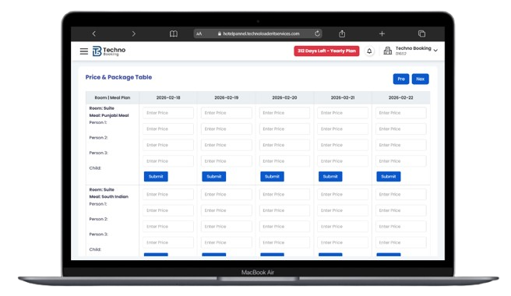Click South Indian Child price for 2026-02-18

(x=168, y=242)
